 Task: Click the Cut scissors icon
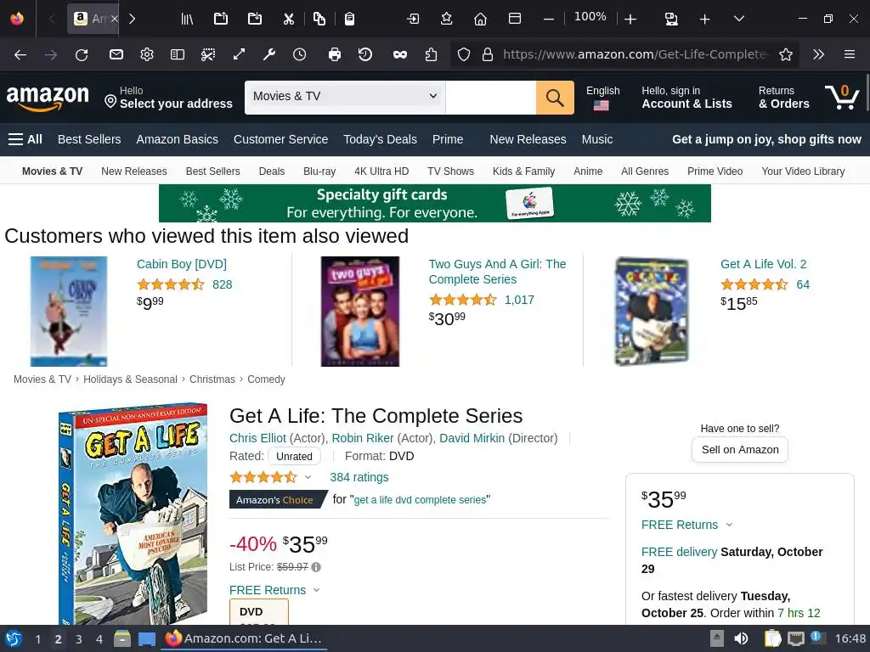point(289,19)
